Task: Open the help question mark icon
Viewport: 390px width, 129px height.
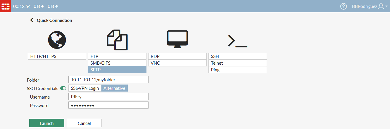Action: pyautogui.click(x=344, y=6)
